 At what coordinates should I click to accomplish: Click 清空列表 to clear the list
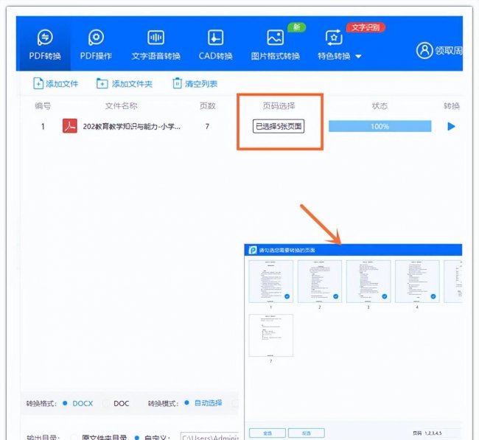195,83
